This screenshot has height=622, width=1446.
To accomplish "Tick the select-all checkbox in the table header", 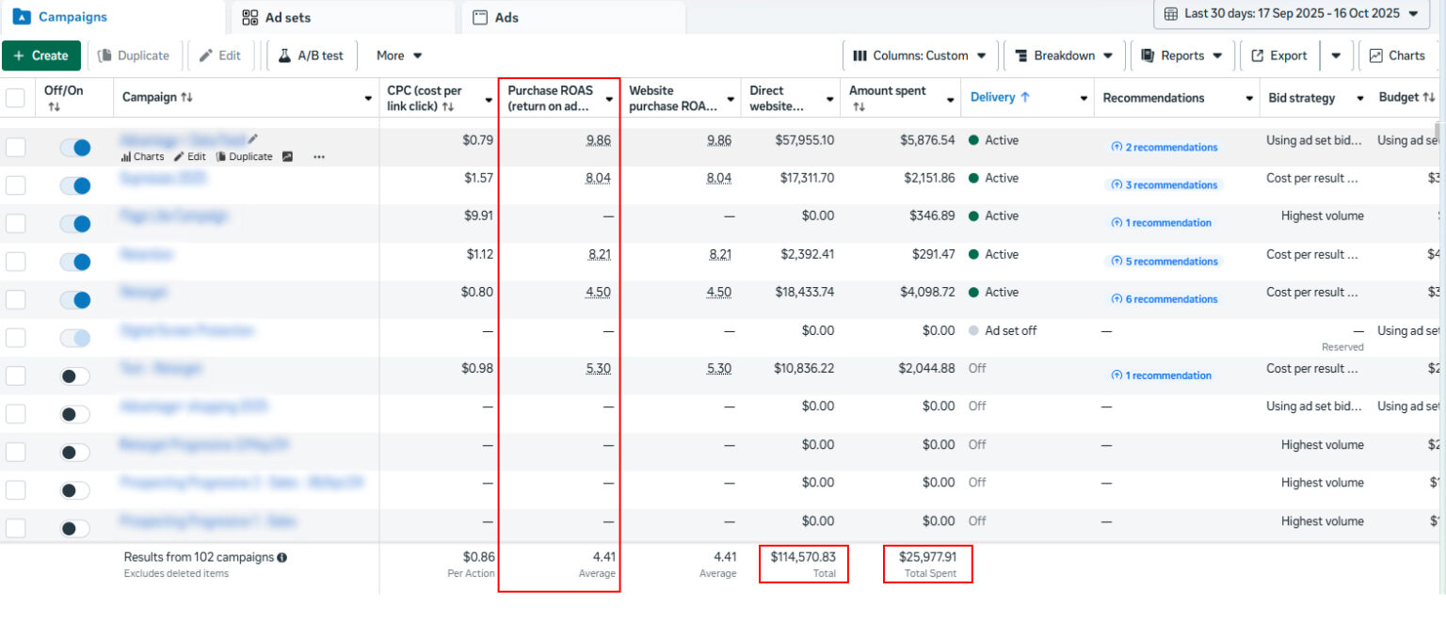I will pos(16,98).
